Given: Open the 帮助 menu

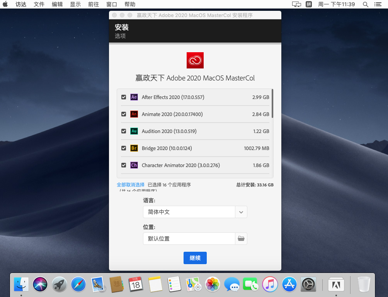Looking at the screenshot, I should (130, 4).
